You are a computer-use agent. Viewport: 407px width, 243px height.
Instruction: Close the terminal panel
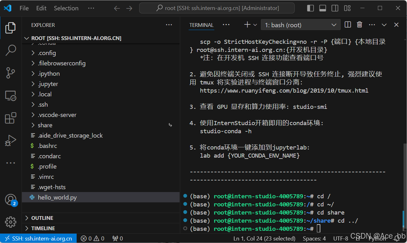pyautogui.click(x=396, y=25)
